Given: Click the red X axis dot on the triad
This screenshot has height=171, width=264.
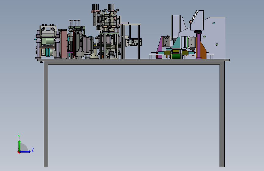Looking at the screenshot, I should 19,152.
